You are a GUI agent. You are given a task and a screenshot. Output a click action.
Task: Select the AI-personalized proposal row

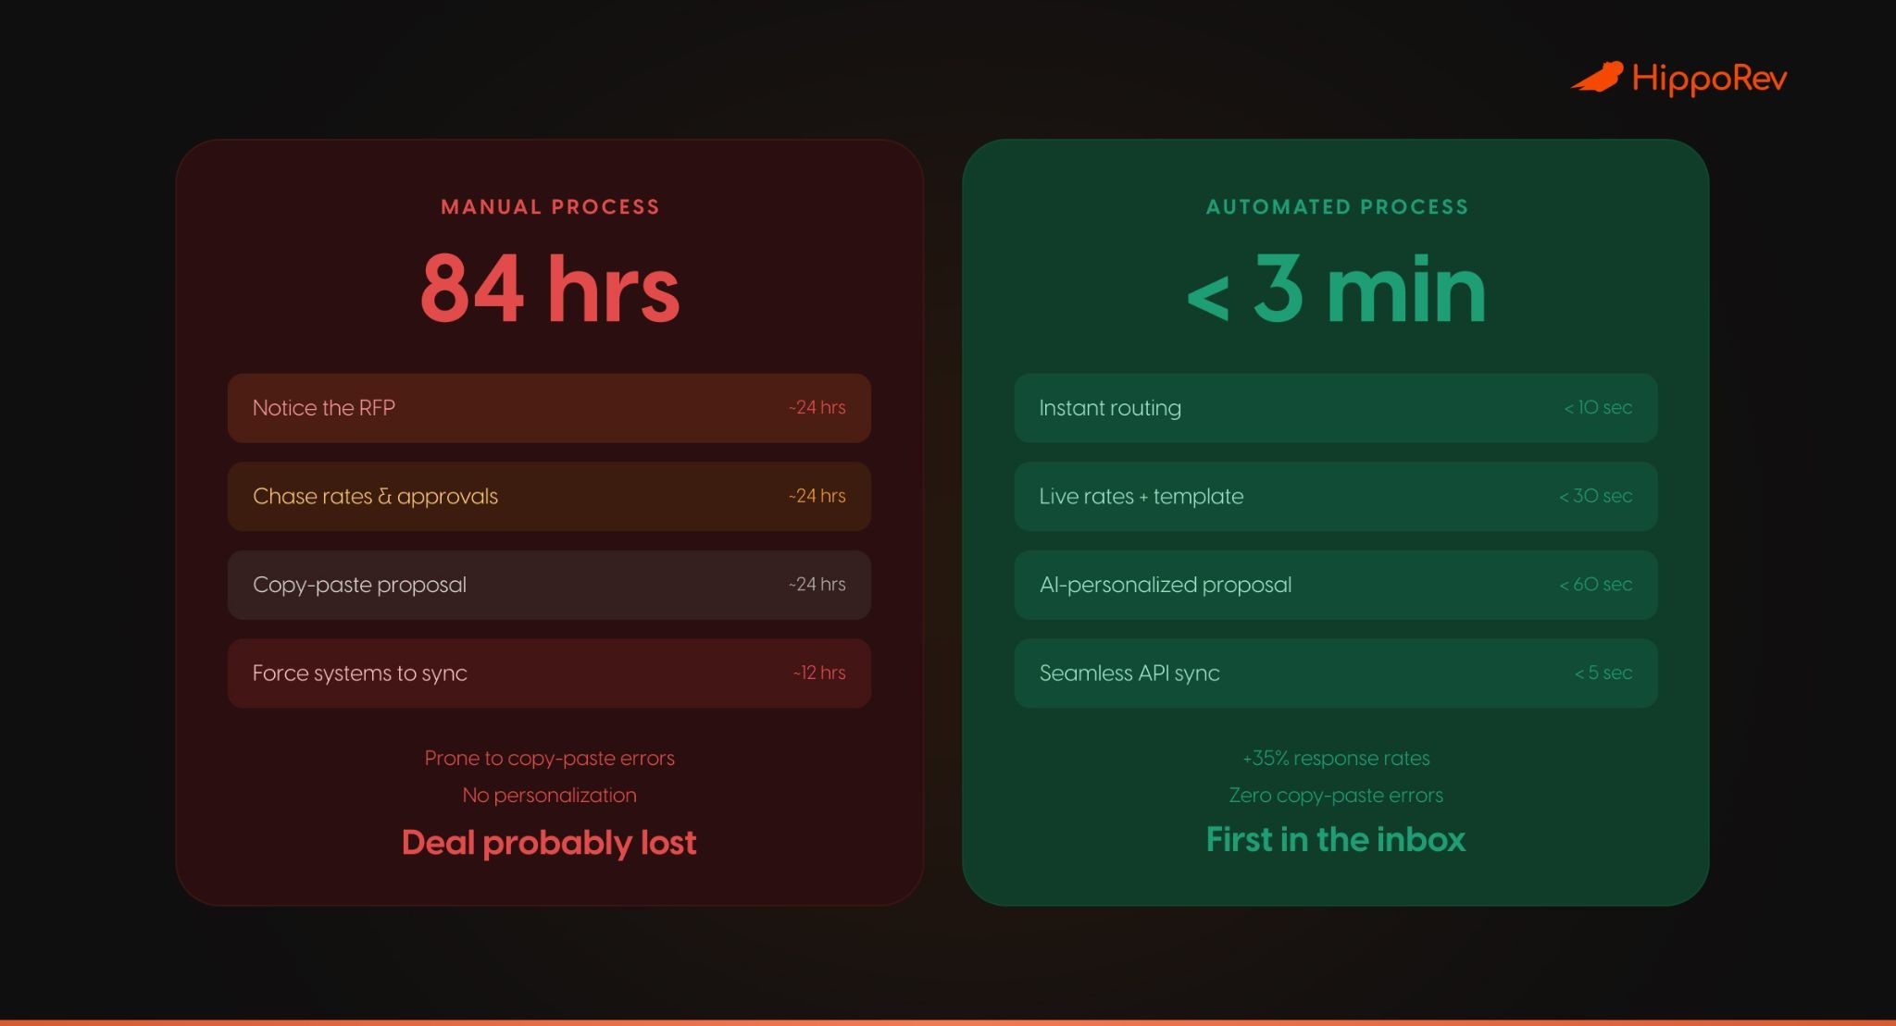[1335, 585]
